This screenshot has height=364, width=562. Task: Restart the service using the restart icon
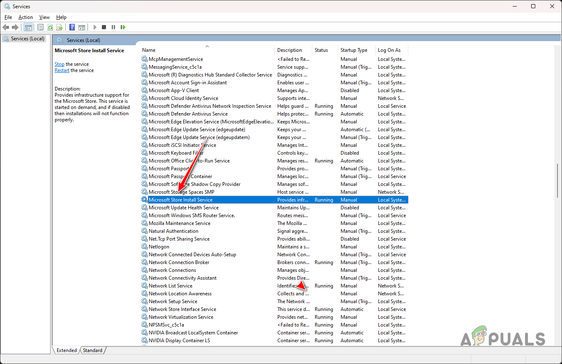123,27
